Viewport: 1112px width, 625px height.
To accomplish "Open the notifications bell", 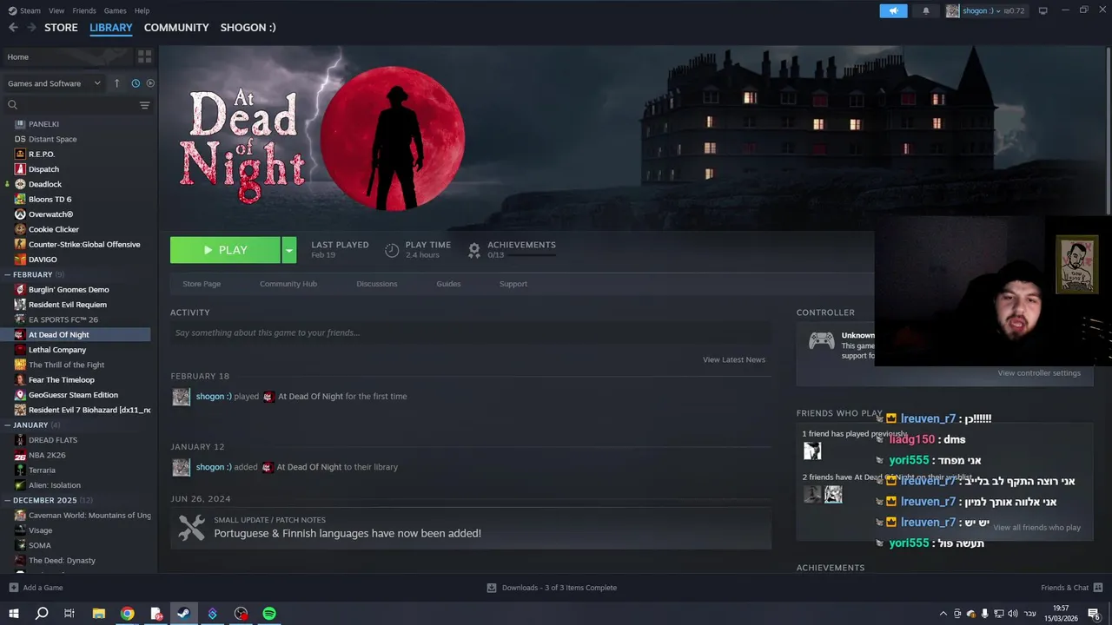I will tap(925, 10).
